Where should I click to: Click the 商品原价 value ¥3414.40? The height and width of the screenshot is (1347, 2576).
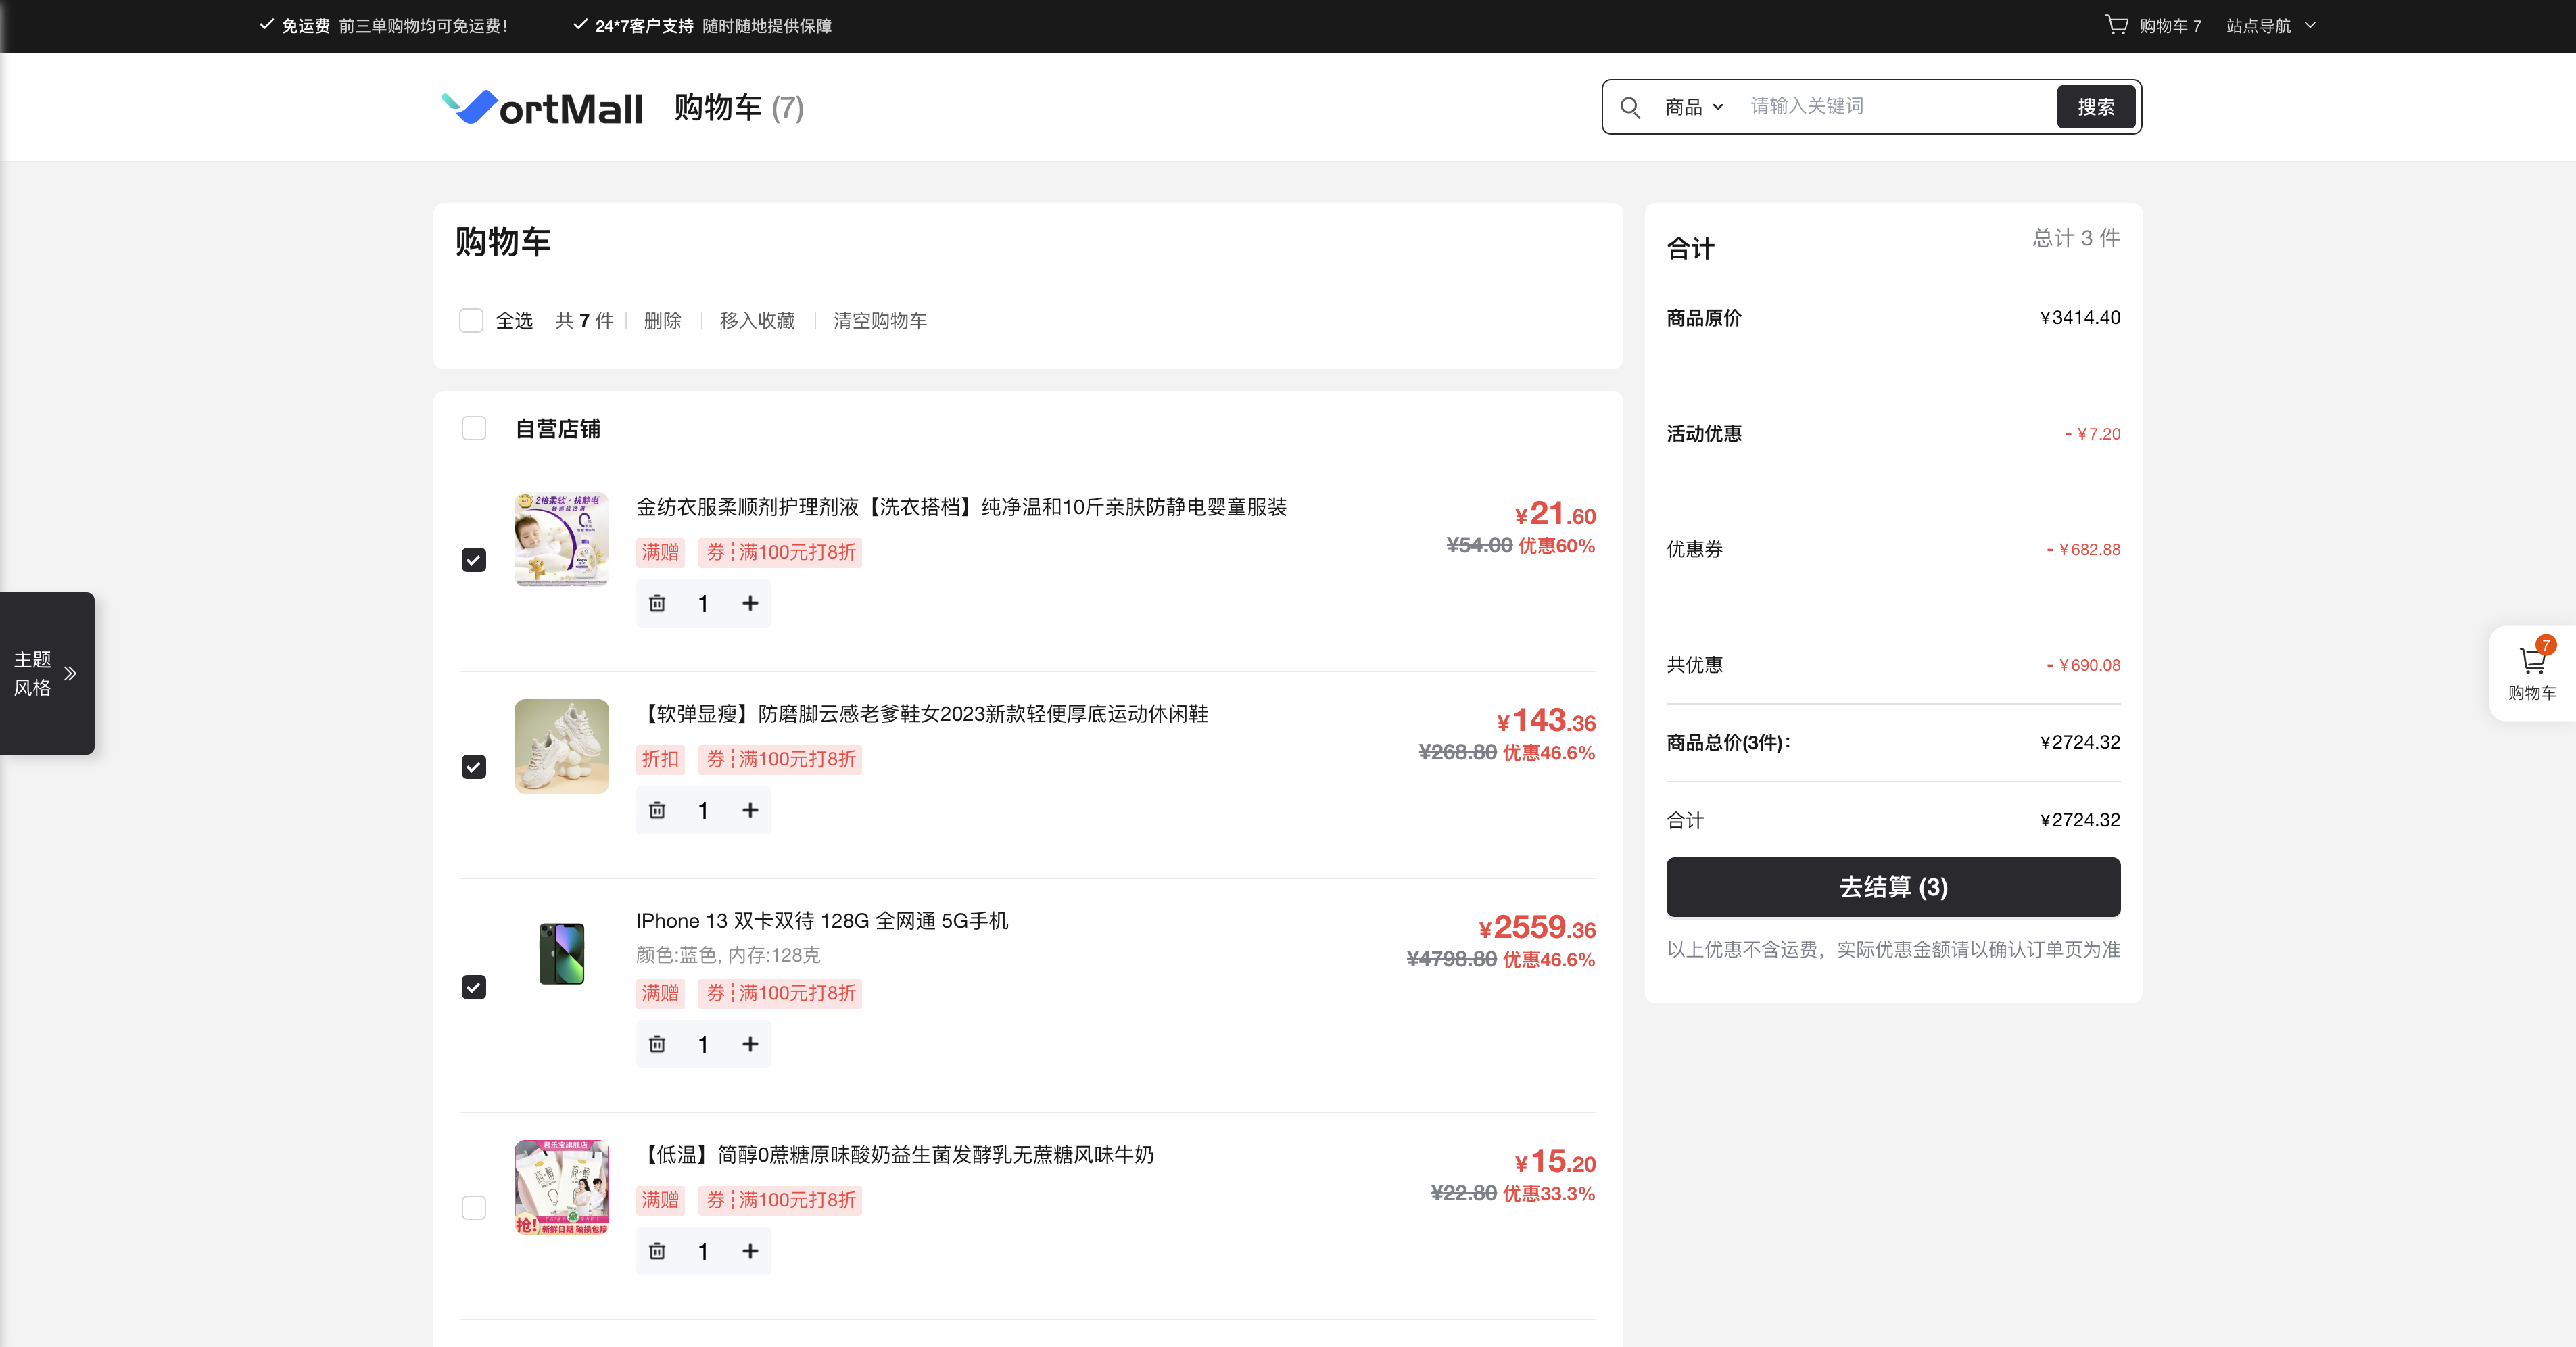[2080, 317]
